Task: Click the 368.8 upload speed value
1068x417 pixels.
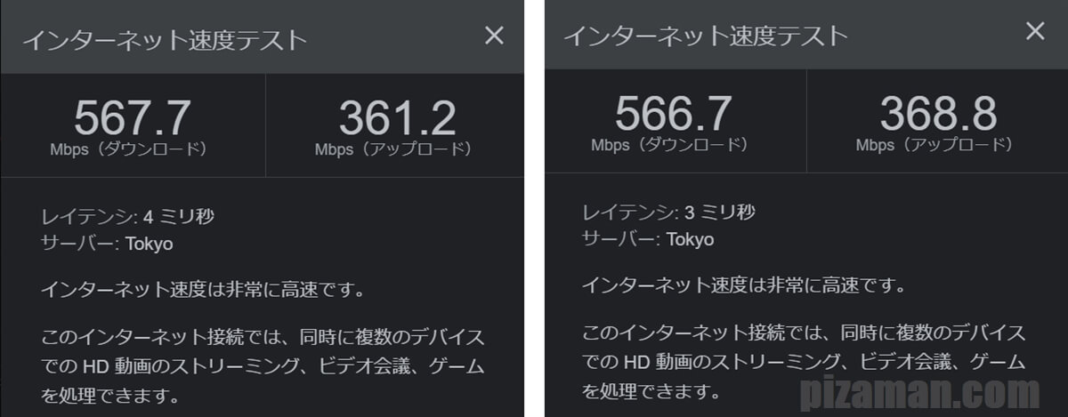Action: tap(938, 115)
